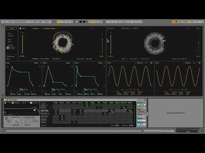This screenshot has height=153, width=205.
Task: Select the Amp envelope Slope tab
Action: (x=26, y=89)
